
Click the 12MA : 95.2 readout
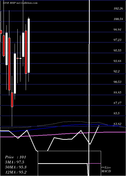pos(16,172)
